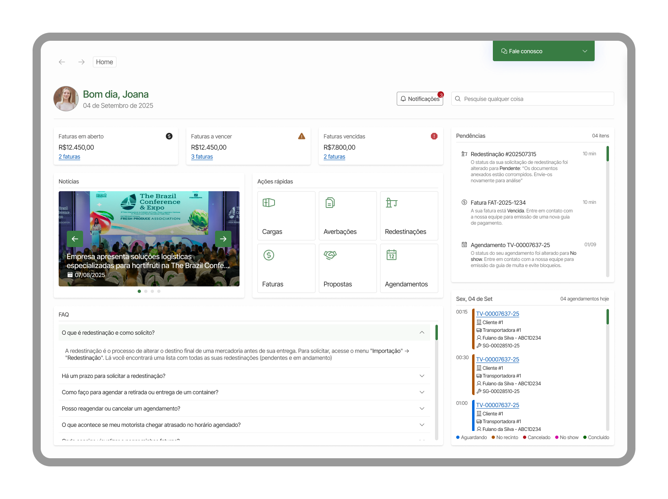
Task: Go back with the left arrow icon
Action: coord(62,62)
